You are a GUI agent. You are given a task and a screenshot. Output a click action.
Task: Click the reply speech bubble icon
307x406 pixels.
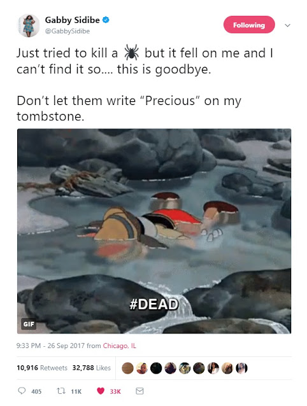click(22, 391)
